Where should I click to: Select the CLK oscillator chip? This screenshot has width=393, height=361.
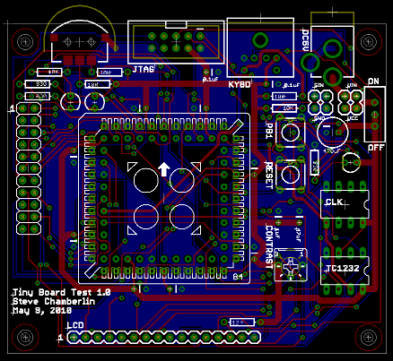coord(345,204)
